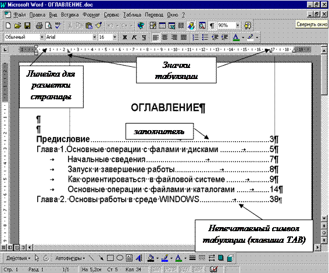Align paragraph to the left
Viewport: 329px width, 273px height.
pyautogui.click(x=155, y=37)
